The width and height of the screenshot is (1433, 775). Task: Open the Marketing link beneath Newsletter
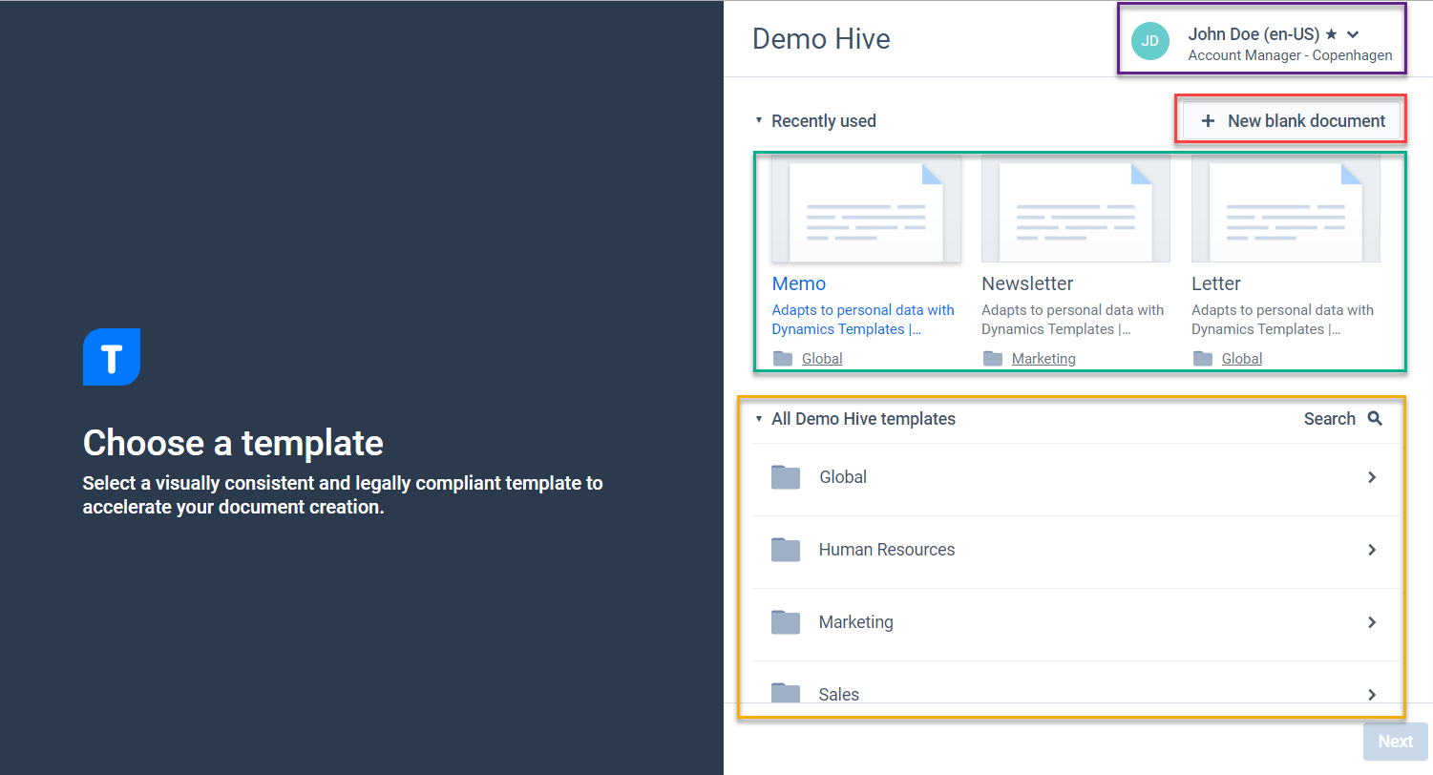click(x=1043, y=358)
